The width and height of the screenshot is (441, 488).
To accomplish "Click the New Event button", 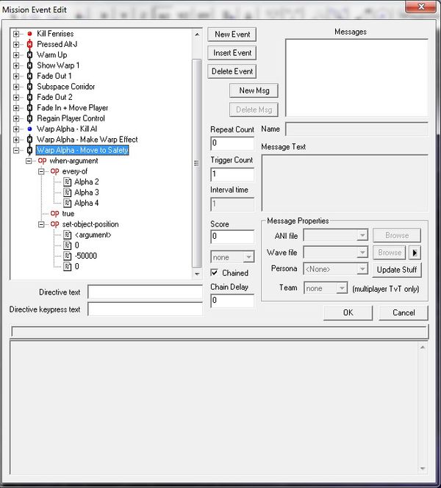I will 232,35.
